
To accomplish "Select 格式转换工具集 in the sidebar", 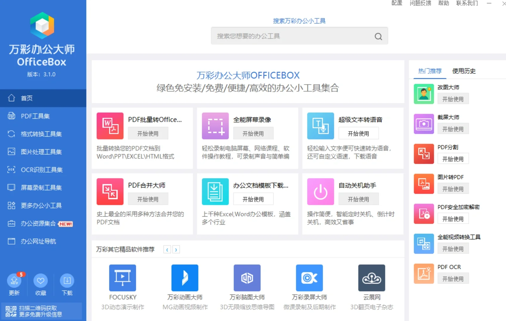I will [x=42, y=134].
